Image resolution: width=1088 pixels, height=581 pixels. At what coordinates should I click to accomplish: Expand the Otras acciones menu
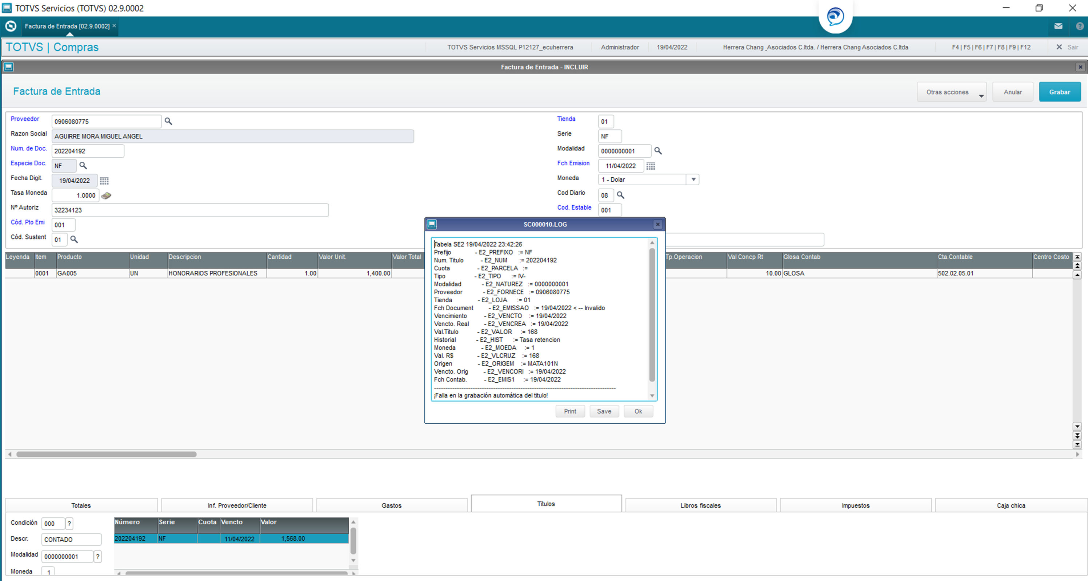point(951,92)
